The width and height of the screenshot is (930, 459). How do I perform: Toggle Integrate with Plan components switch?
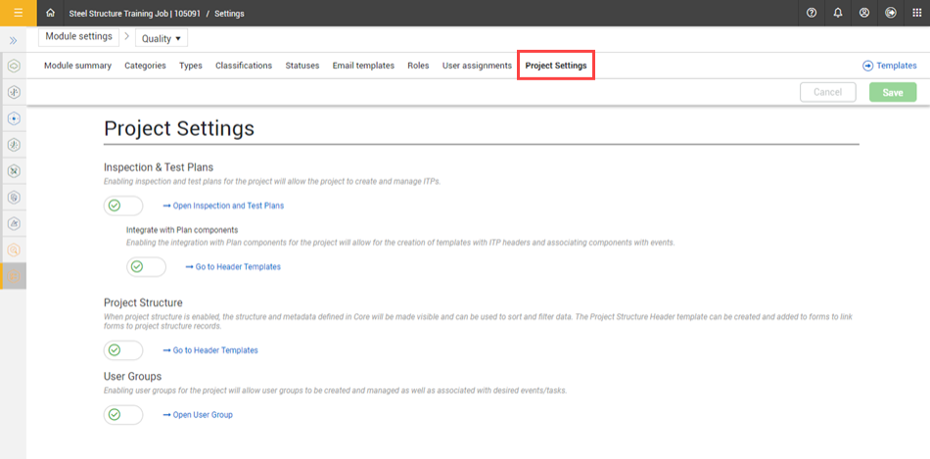coord(146,267)
